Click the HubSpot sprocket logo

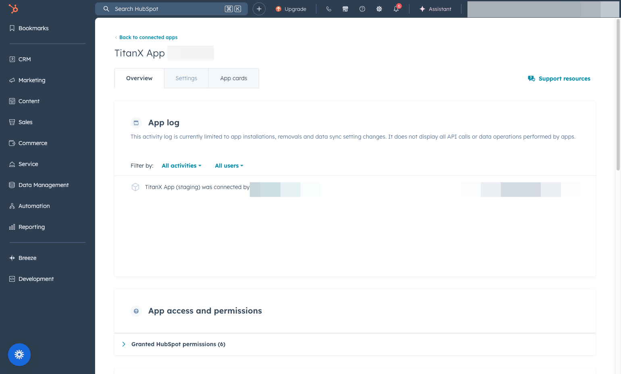click(x=13, y=8)
